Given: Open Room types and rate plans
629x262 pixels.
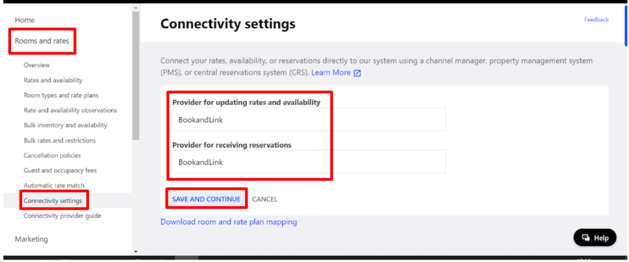Looking at the screenshot, I should pyautogui.click(x=61, y=95).
